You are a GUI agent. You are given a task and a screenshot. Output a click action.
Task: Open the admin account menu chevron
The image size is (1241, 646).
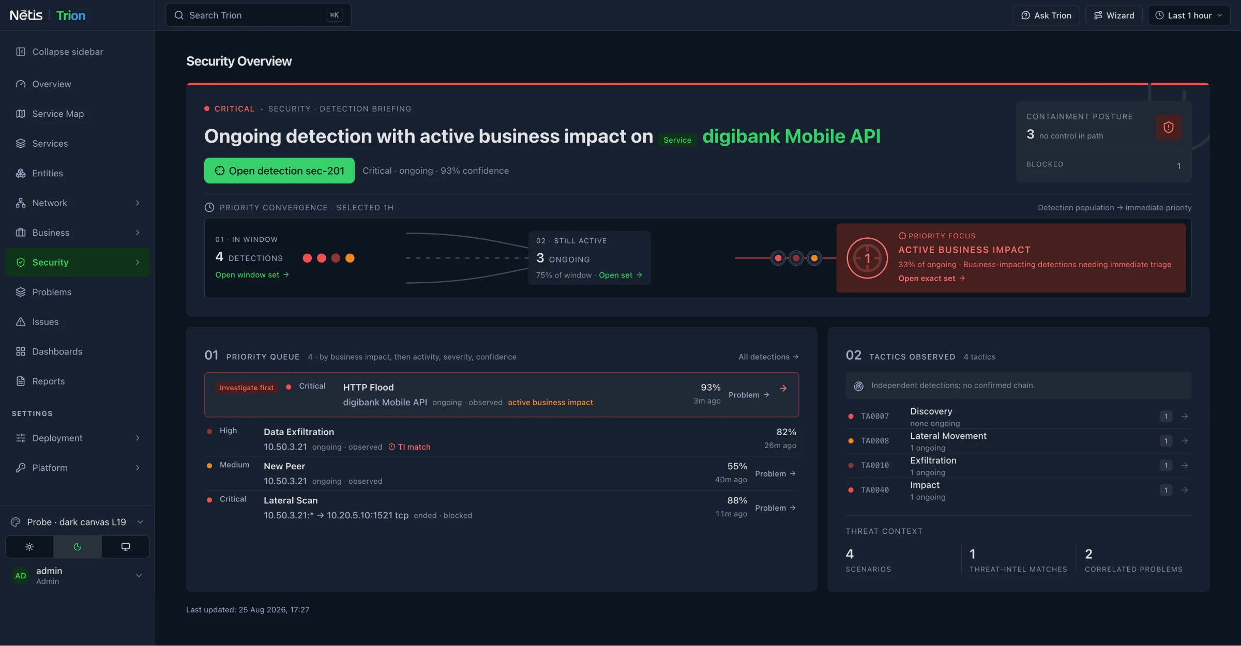point(139,576)
